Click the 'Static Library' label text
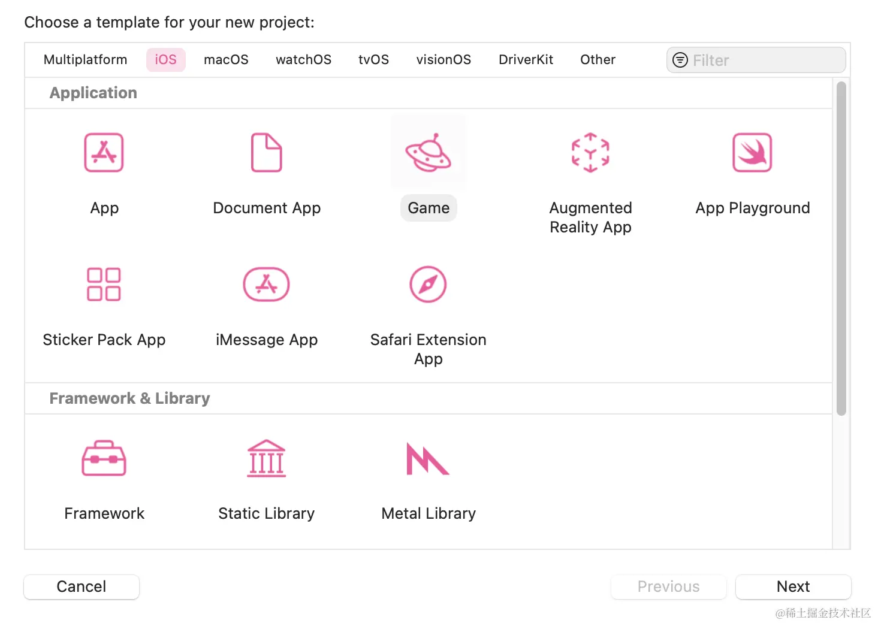875x623 pixels. 266,513
